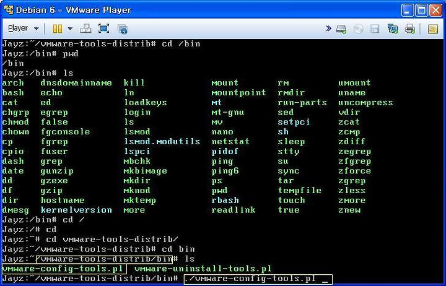Open the floppy drive device icon
The width and height of the screenshot is (446, 286).
[375, 28]
